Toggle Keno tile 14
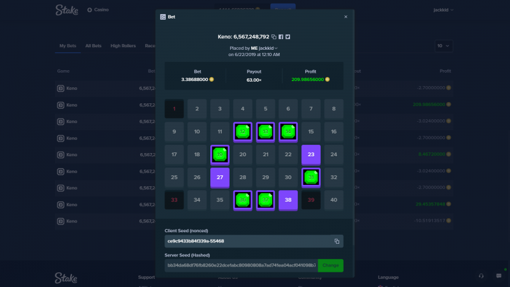Image resolution: width=510 pixels, height=287 pixels. coord(288,132)
